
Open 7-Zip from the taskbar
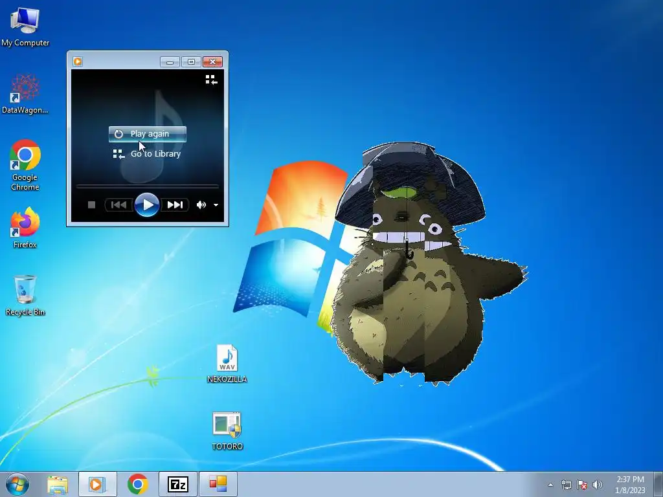point(177,484)
